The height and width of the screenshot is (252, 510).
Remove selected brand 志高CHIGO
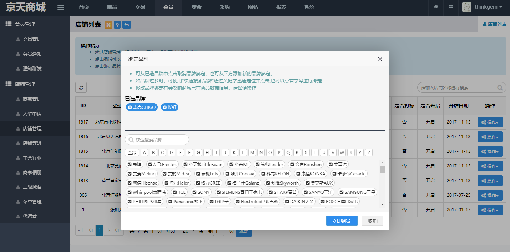[130, 107]
